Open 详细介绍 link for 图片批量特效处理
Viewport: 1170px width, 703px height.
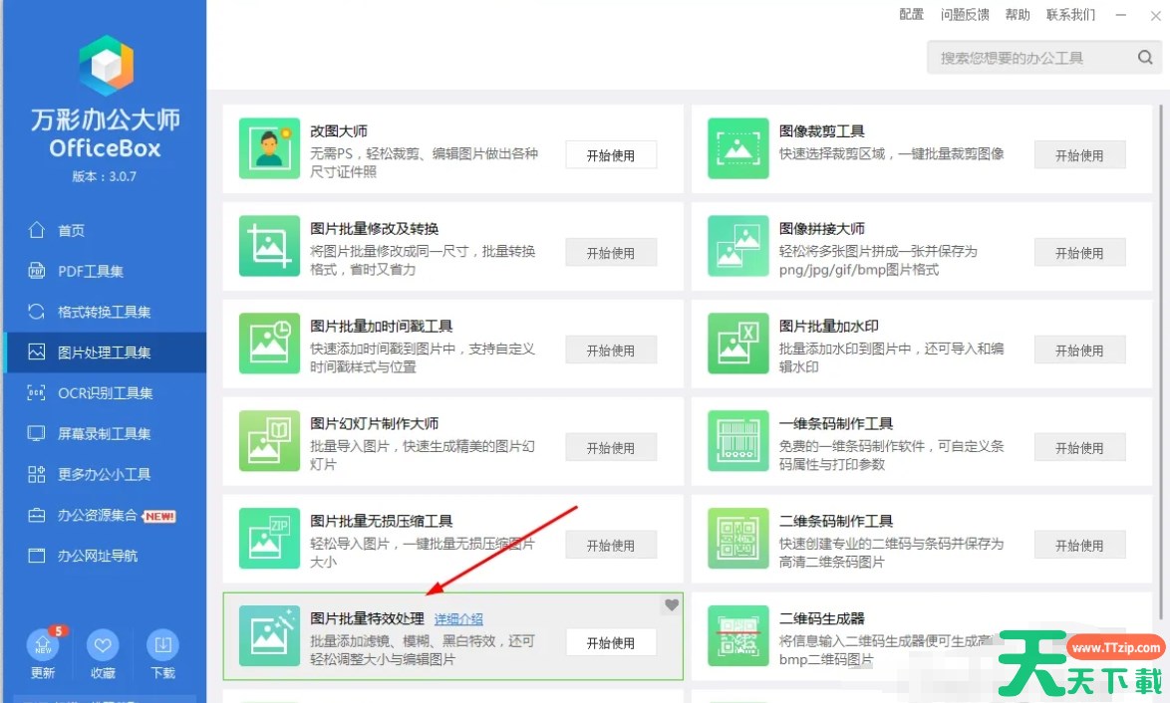click(x=458, y=618)
